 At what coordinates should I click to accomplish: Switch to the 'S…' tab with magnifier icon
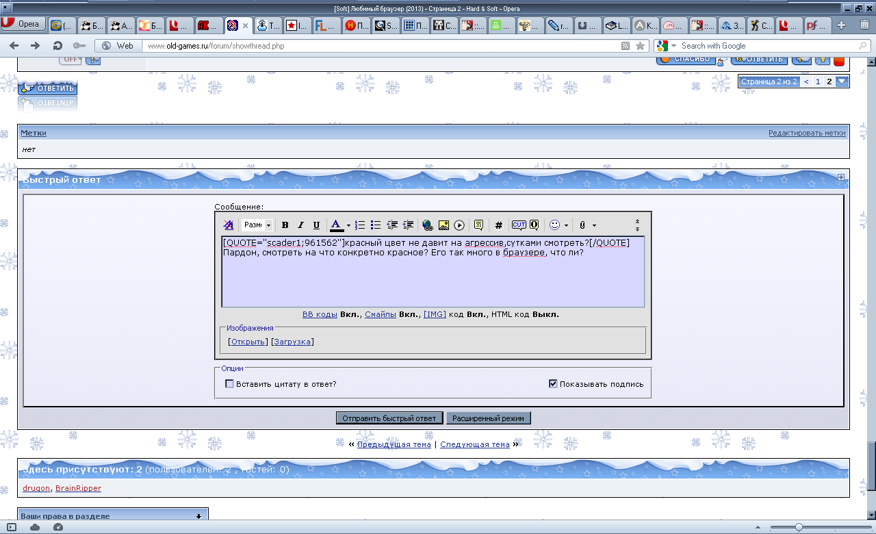[386, 25]
